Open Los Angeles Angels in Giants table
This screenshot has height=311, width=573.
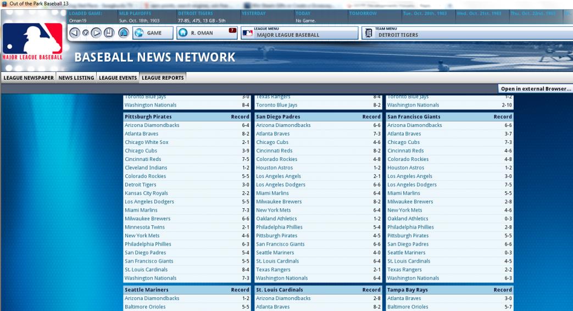410,176
